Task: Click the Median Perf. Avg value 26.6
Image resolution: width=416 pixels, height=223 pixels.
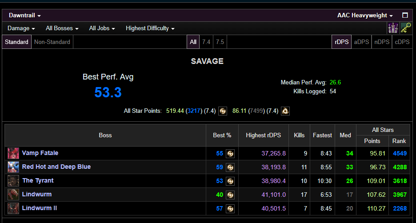Action: 335,83
